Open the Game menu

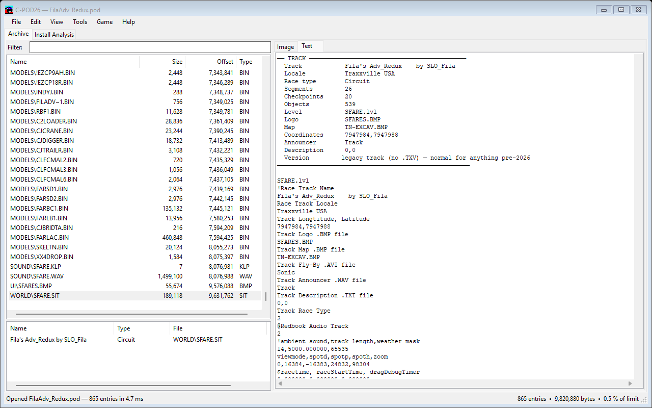pyautogui.click(x=105, y=22)
